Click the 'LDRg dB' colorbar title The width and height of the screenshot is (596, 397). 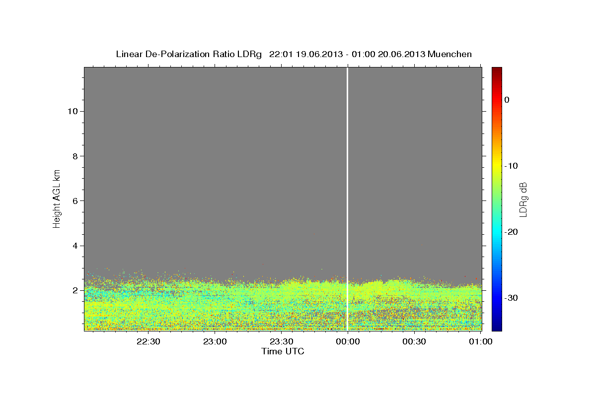tap(523, 199)
